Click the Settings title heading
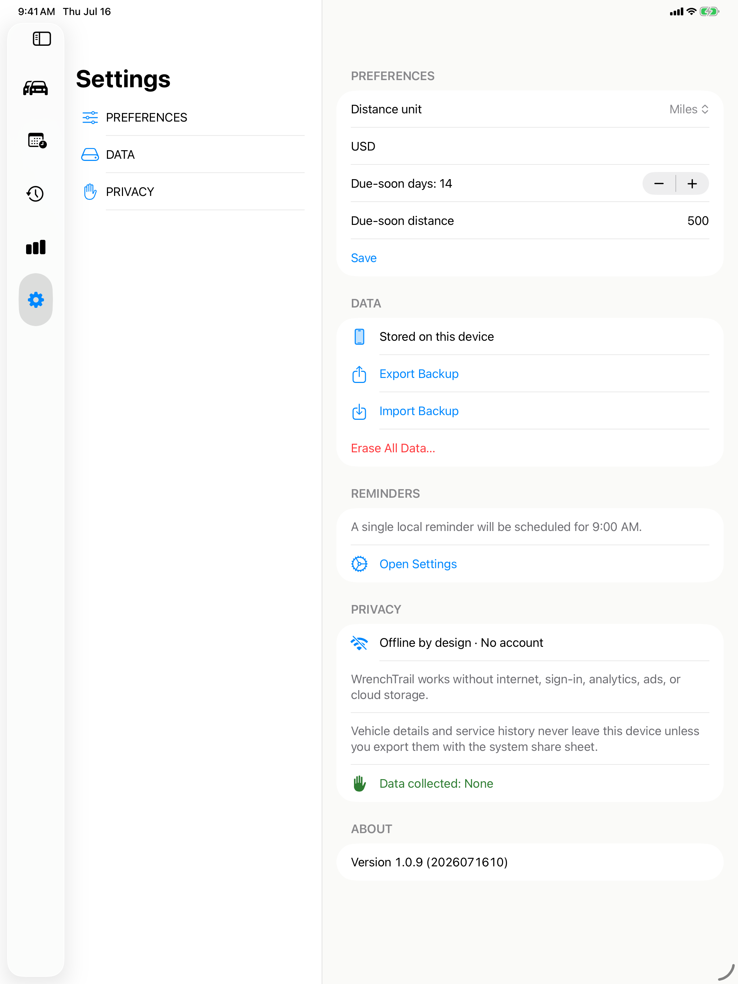 pyautogui.click(x=123, y=80)
